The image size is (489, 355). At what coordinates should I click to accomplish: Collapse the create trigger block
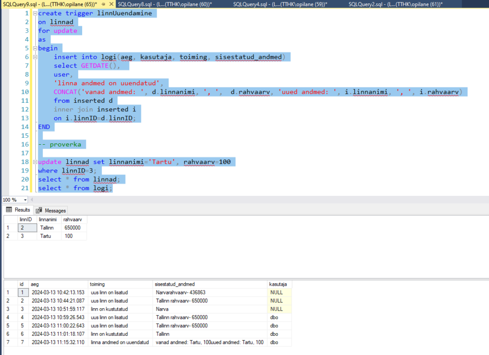[35, 13]
